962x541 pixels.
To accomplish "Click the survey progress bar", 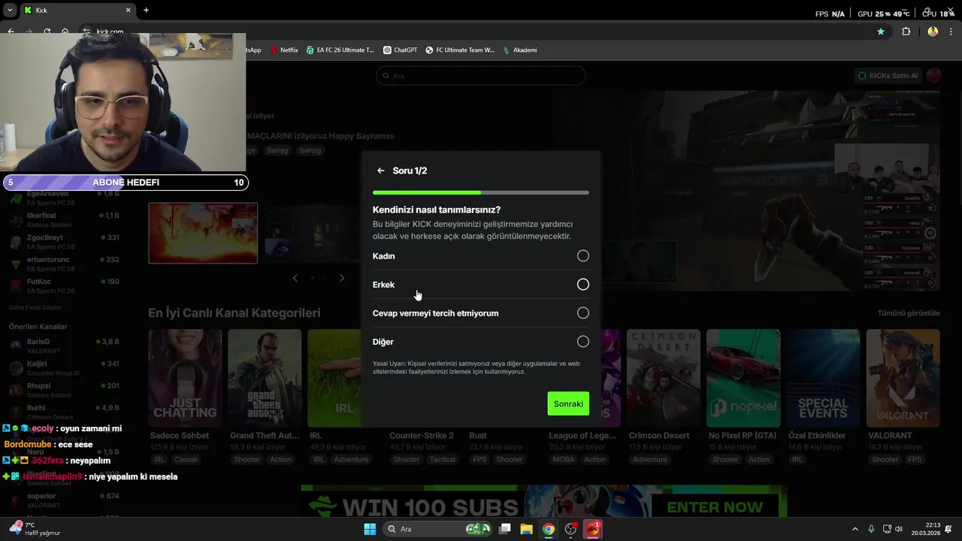I will (x=481, y=193).
